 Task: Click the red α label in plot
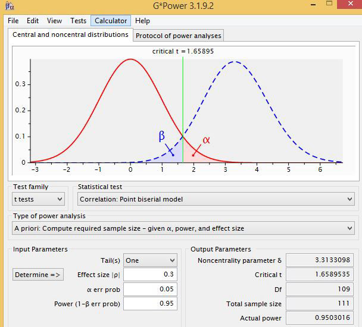pyautogui.click(x=206, y=140)
